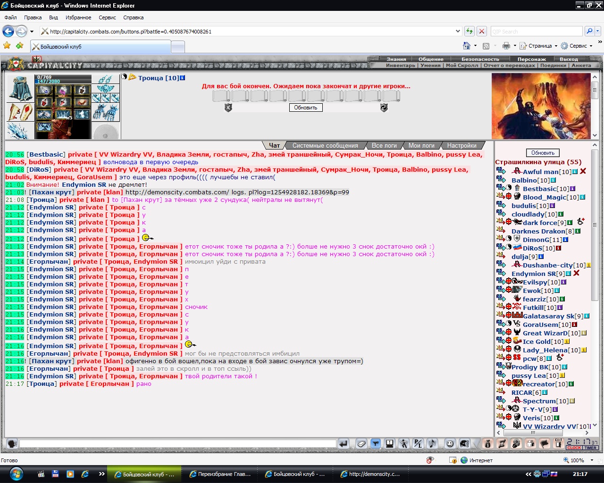
Task: Click the demonscity logs link in chat
Action: tap(237, 192)
